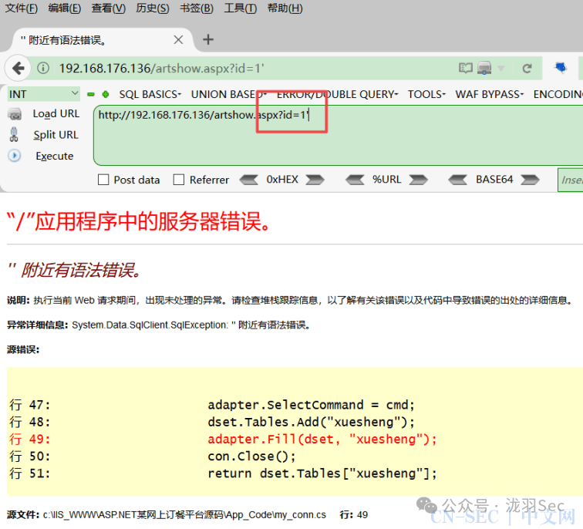Viewport: 583px width, 529px height.
Task: Expand the TOOLS menu
Action: [426, 94]
